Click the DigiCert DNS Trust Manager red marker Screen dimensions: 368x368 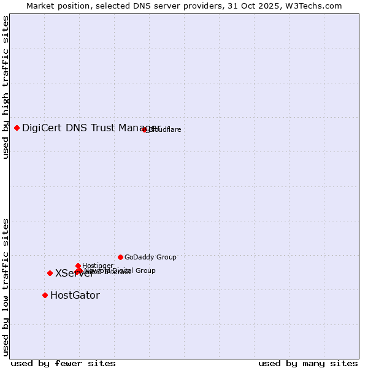(x=17, y=128)
